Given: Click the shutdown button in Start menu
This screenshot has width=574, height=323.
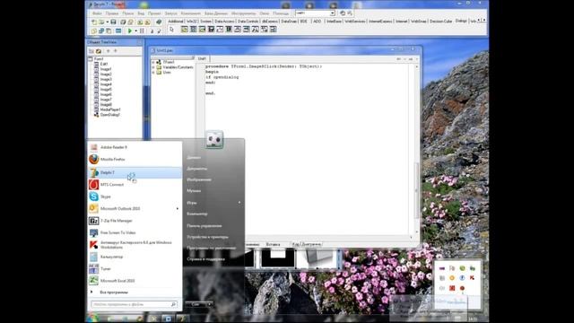Looking at the screenshot, I should 196,304.
